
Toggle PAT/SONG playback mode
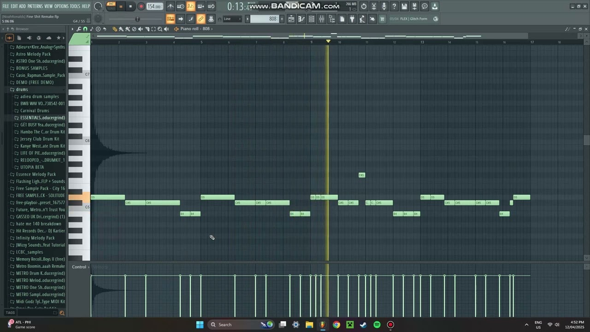point(111,6)
